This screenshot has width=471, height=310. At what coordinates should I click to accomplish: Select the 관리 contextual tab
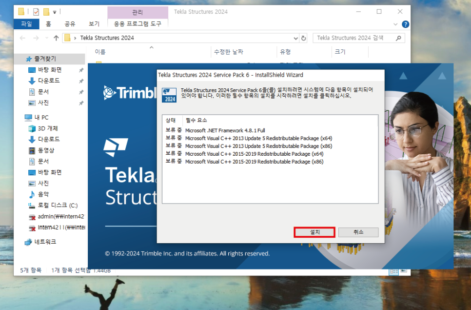coord(137,12)
